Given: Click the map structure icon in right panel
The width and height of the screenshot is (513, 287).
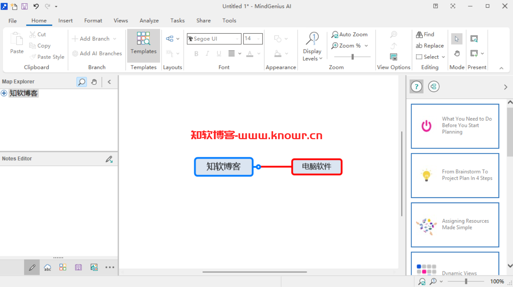Looking at the screenshot, I should tap(434, 87).
